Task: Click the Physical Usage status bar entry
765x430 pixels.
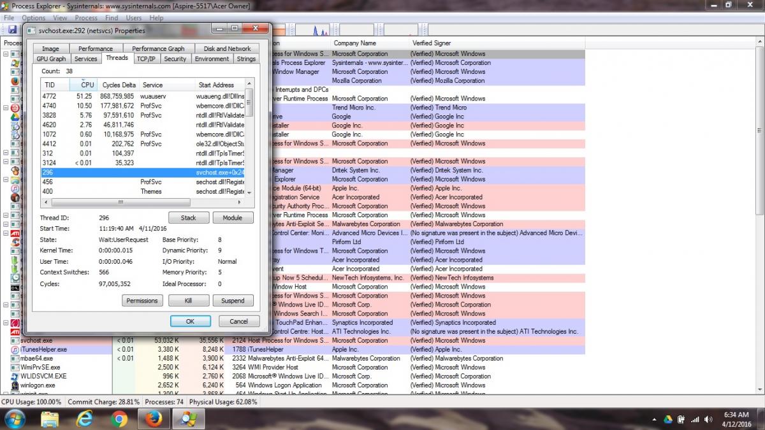Action: click(223, 402)
